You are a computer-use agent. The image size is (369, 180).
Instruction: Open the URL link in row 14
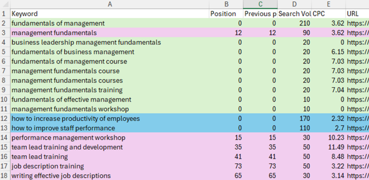tap(357, 138)
